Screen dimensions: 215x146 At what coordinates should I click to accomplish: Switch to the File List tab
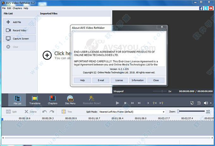point(17,100)
